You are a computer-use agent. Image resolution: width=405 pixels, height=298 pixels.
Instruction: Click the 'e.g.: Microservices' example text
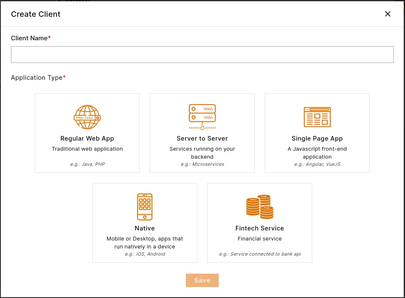tap(202, 164)
